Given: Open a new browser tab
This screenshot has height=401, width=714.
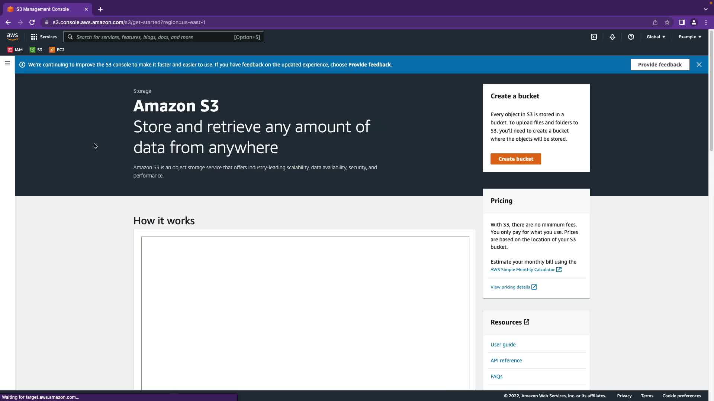Looking at the screenshot, I should [100, 9].
